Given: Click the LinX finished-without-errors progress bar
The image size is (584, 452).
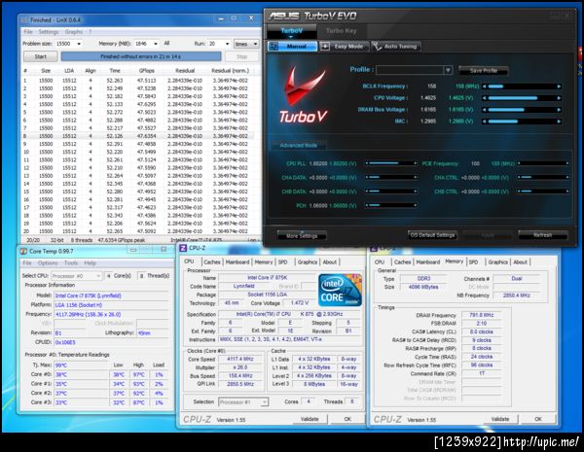Looking at the screenshot, I should (x=141, y=56).
